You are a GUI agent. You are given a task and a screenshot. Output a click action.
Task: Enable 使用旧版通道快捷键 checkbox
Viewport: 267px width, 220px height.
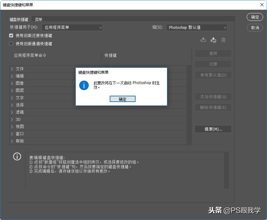[x=11, y=43]
